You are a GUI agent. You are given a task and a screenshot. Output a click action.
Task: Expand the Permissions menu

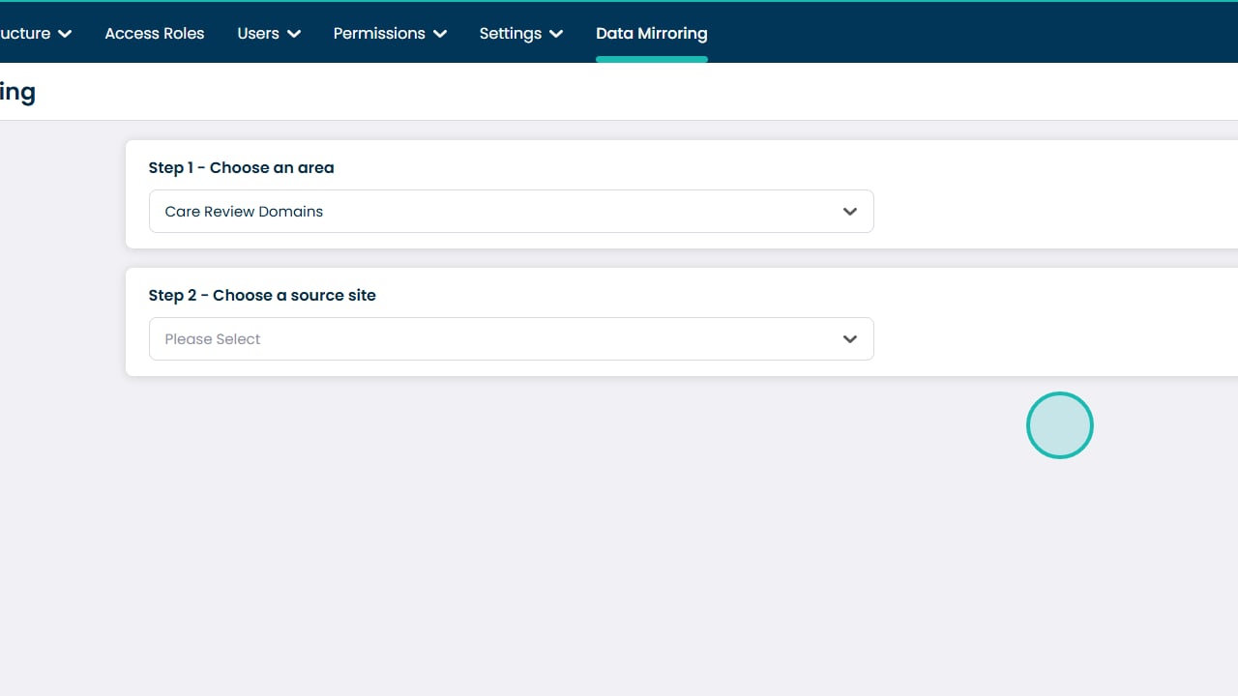[x=379, y=34]
